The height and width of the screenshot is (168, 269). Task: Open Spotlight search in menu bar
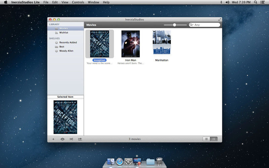pos(256,2)
